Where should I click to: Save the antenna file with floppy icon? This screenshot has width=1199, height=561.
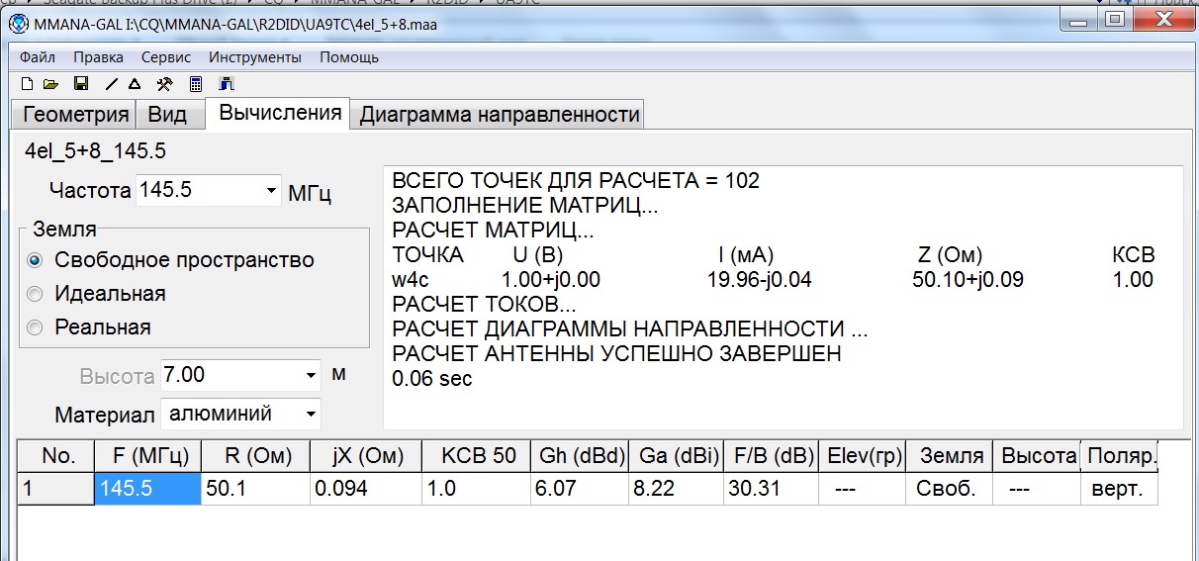click(x=81, y=85)
